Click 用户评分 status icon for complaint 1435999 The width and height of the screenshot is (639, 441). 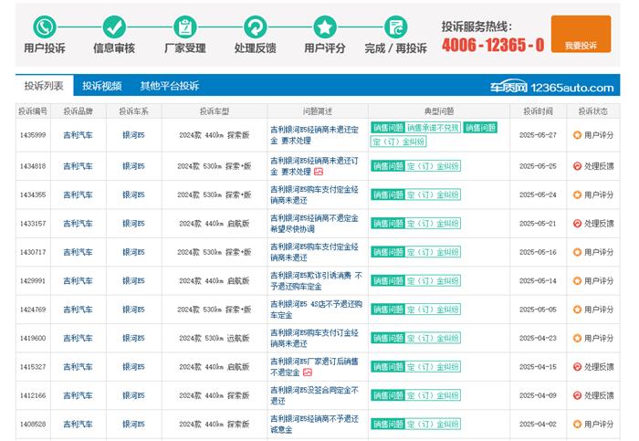coord(577,135)
